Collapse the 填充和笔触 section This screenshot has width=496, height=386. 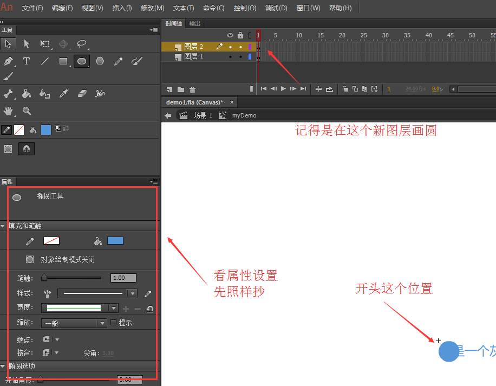tap(3, 226)
